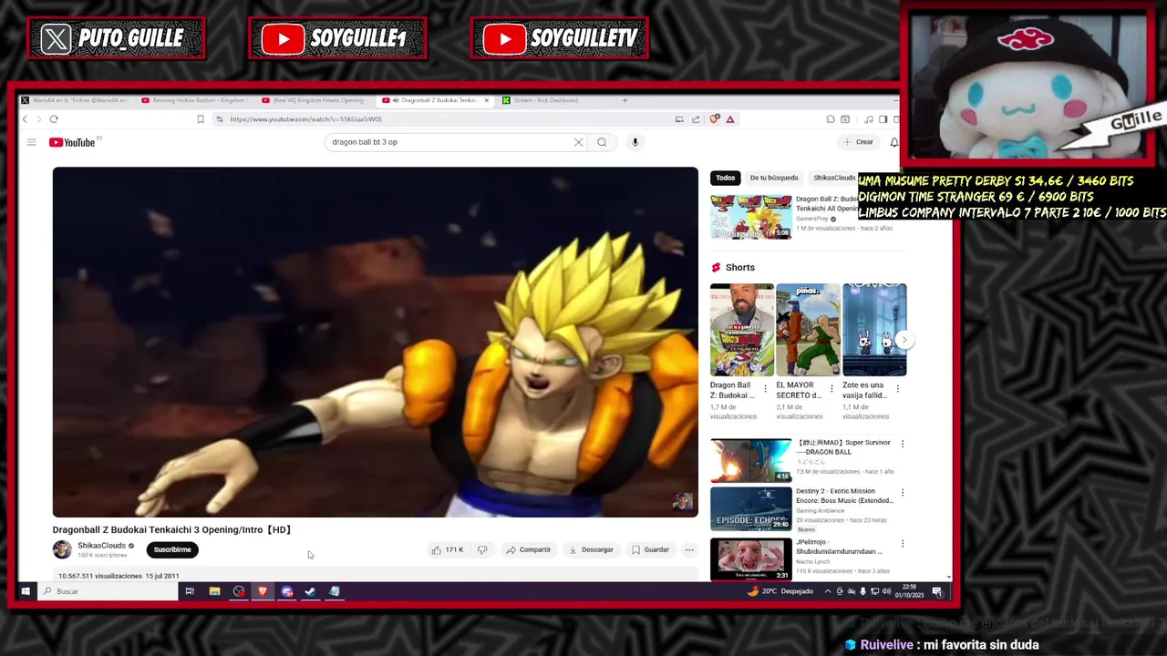Open EL MAYOR SECRETO short
This screenshot has height=656, width=1167.
[x=808, y=330]
